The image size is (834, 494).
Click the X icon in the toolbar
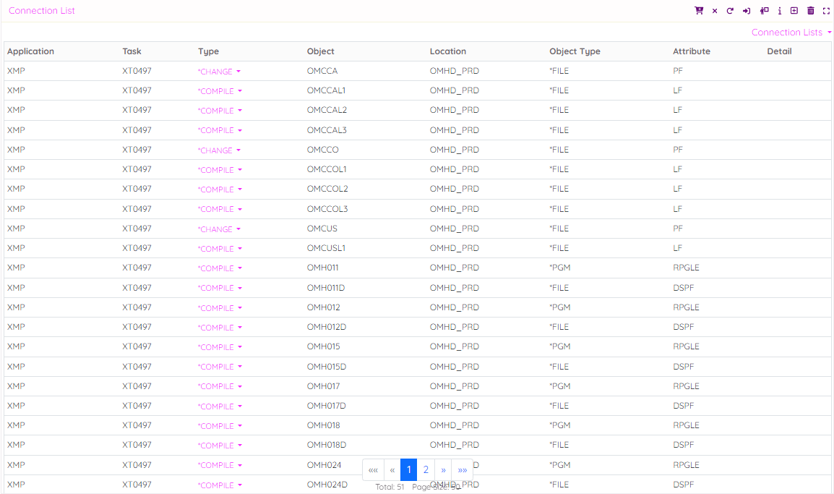pos(715,11)
